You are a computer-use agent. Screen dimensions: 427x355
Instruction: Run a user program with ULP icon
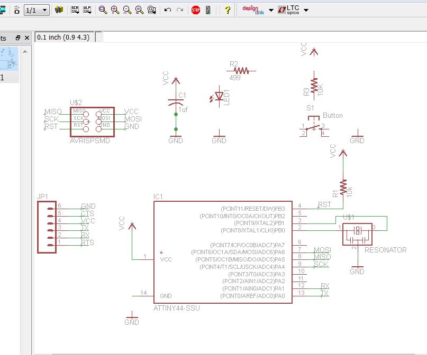point(87,10)
